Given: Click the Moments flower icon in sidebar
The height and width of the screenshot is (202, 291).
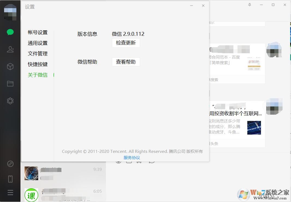Looking at the screenshot, I should tap(10, 101).
